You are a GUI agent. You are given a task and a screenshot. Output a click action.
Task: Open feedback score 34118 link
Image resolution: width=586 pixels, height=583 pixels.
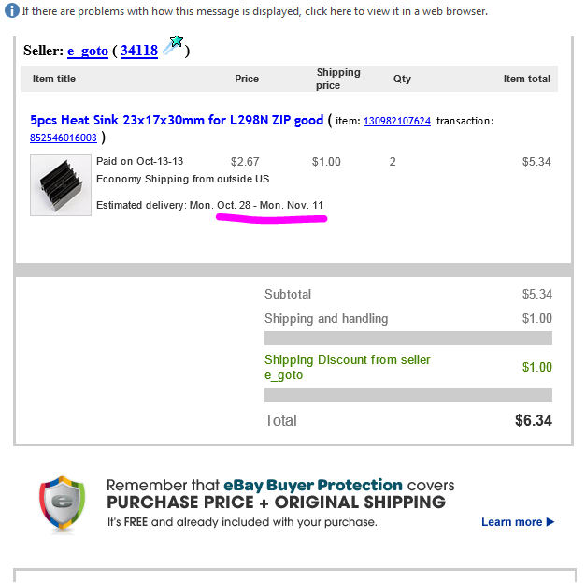[x=139, y=51]
